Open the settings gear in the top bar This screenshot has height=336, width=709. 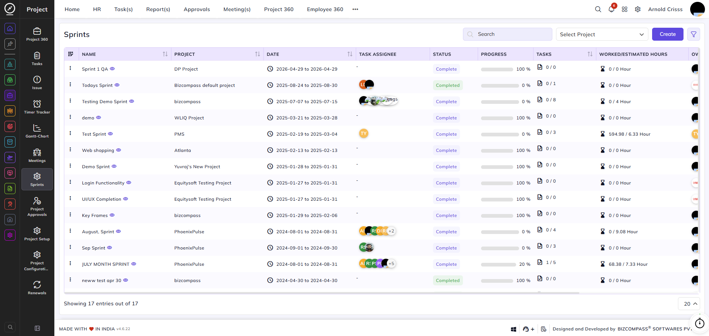click(x=638, y=9)
